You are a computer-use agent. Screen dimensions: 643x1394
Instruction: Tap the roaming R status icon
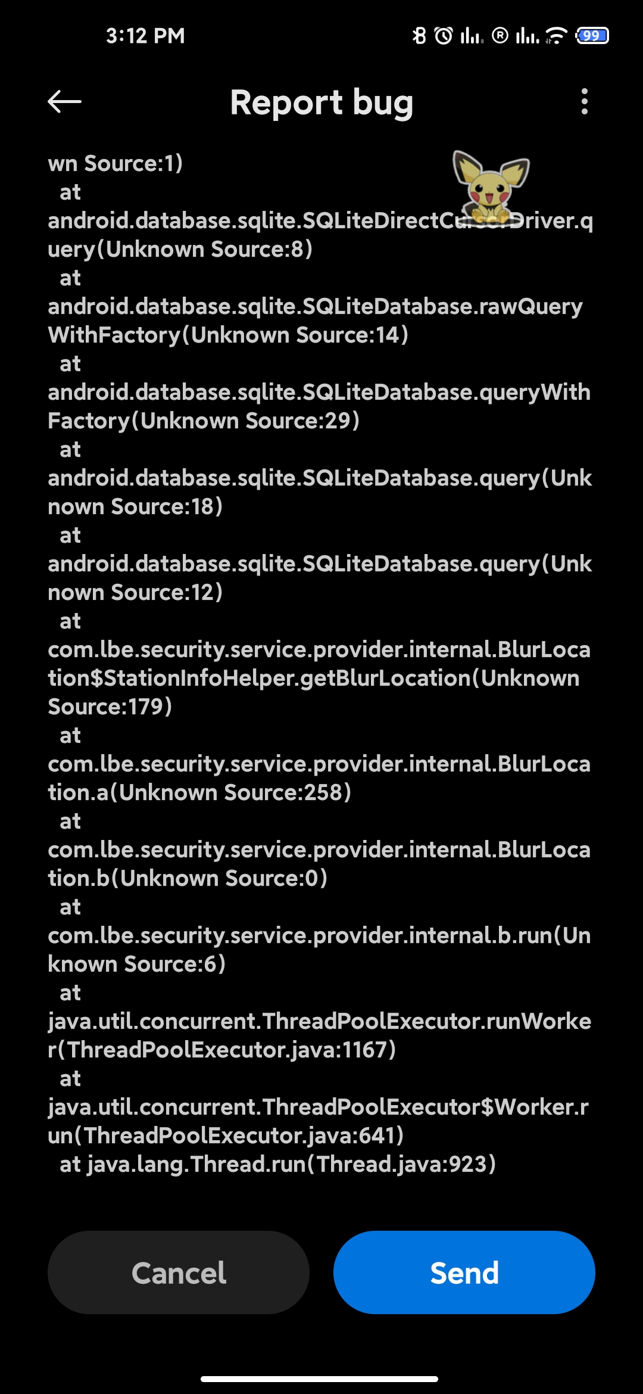[x=500, y=36]
